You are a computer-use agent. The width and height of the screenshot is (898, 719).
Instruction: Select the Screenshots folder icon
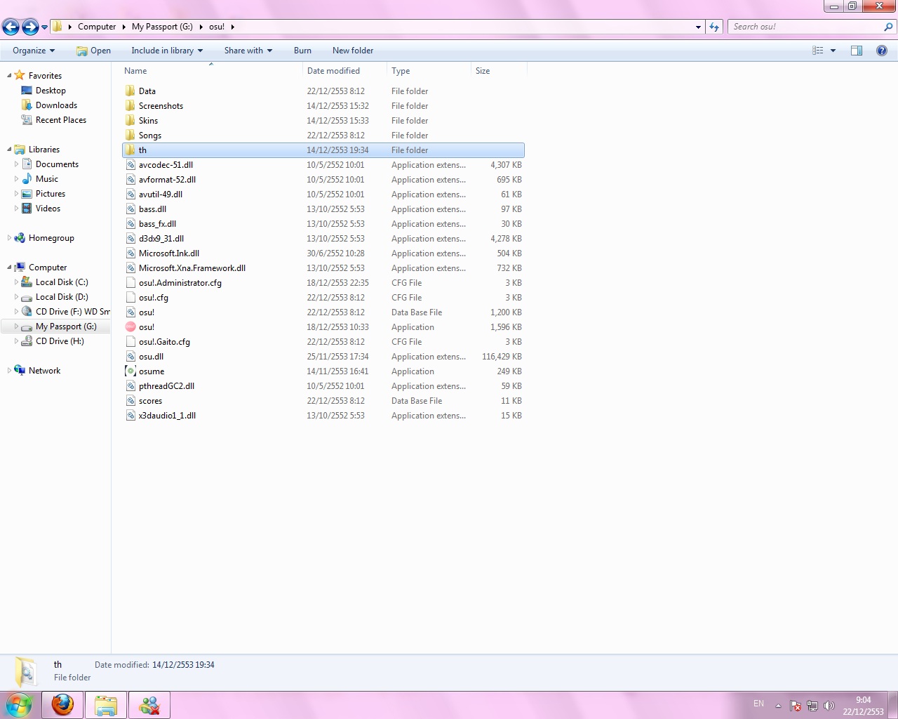click(x=130, y=105)
